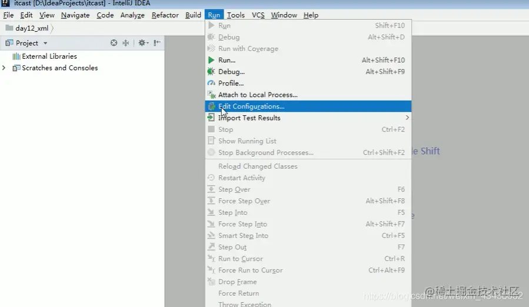Click the Stop square icon
529x307 pixels.
[x=211, y=129]
